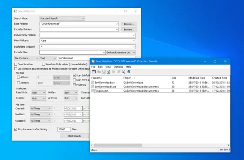
Task: Toggle Case Sensitive checkbox
Action: [x=16, y=64]
